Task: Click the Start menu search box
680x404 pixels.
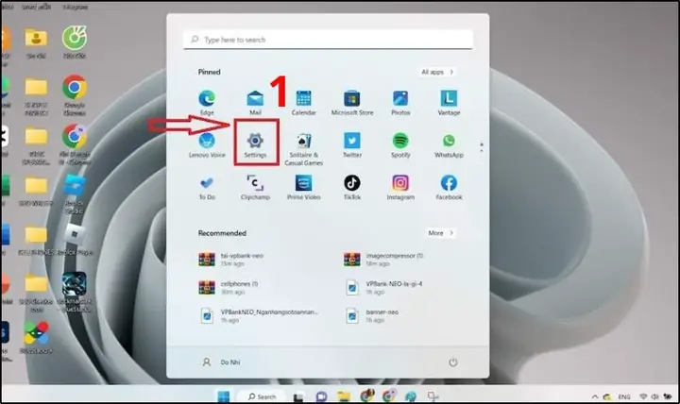Action: tap(328, 40)
